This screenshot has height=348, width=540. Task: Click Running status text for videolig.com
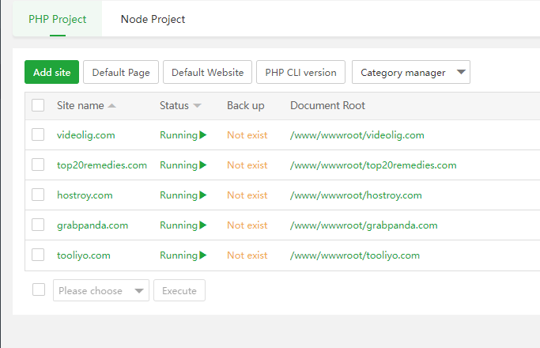point(179,135)
